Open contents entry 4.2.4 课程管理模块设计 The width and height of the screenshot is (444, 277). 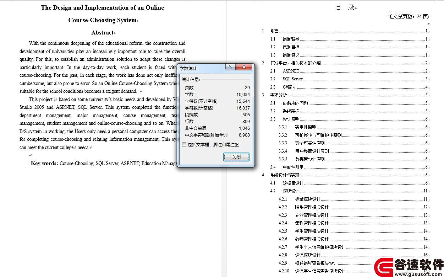353,223
